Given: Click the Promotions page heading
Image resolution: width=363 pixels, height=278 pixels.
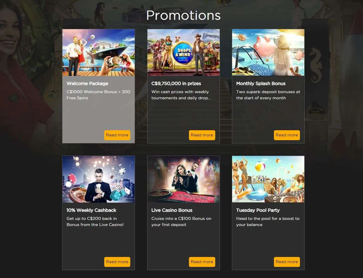Looking at the screenshot, I should point(183,15).
